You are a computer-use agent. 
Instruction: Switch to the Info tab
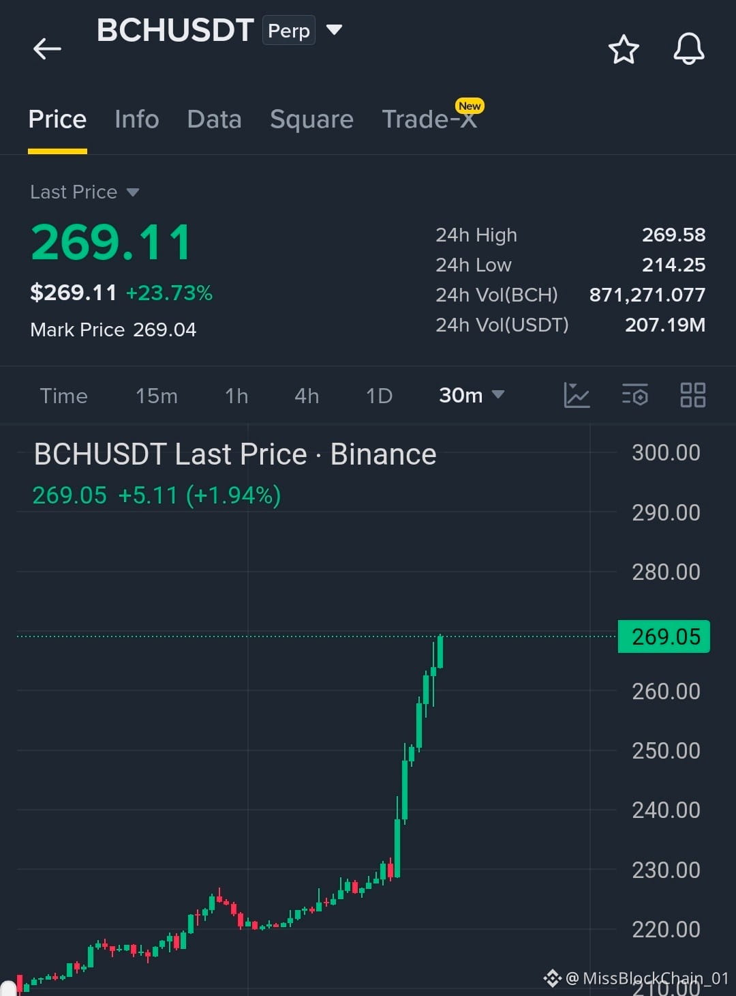click(137, 119)
